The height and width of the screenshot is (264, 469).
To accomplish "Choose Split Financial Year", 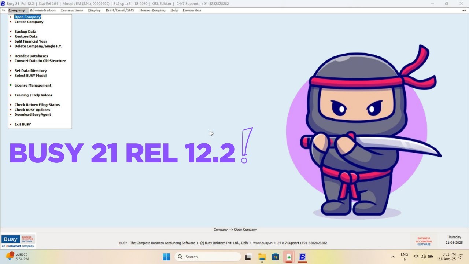I will [x=31, y=41].
